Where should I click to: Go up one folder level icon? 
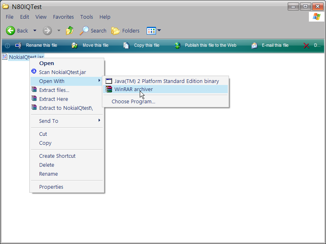pyautogui.click(x=70, y=30)
